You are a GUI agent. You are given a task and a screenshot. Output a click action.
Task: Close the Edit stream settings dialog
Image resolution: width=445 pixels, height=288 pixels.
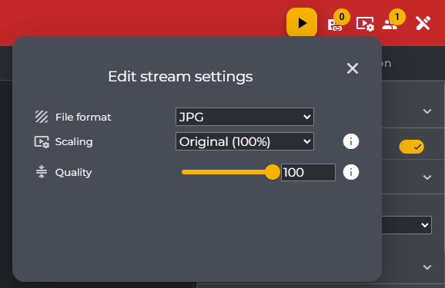pos(353,68)
